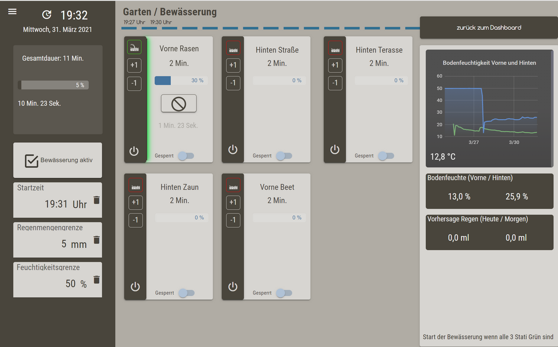Image resolution: width=558 pixels, height=347 pixels.
Task: Click the Gesamtdauer: 11 Min. text
Action: [53, 59]
